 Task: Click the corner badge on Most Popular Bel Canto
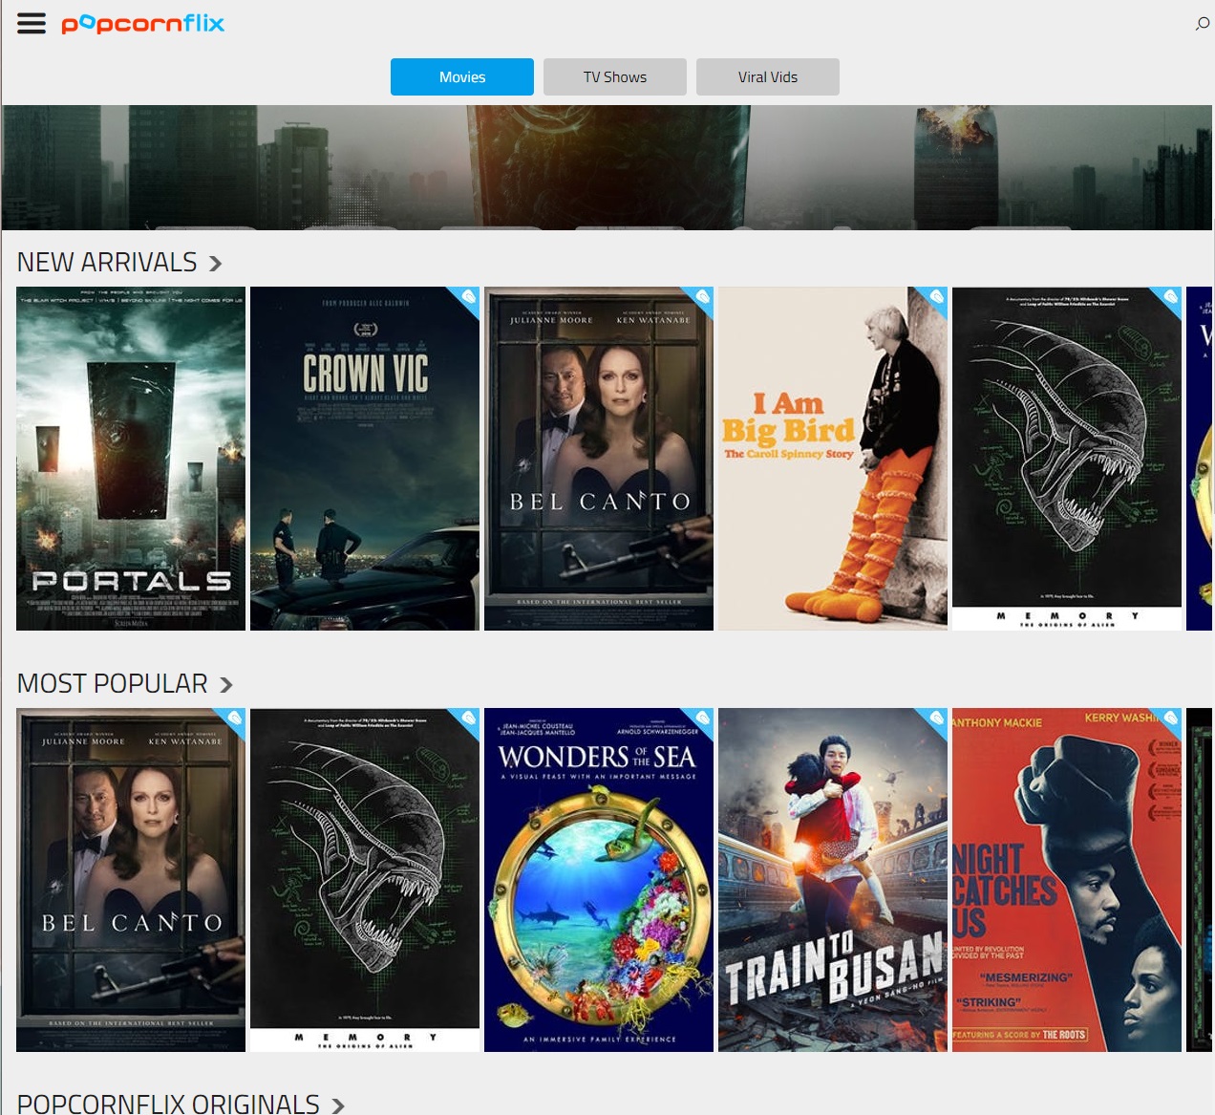coord(234,718)
